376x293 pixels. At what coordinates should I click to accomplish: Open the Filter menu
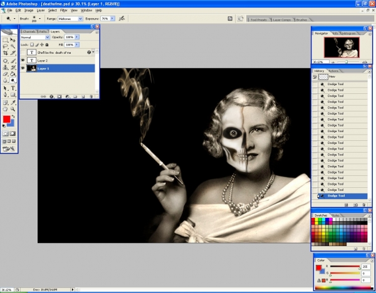click(63, 10)
